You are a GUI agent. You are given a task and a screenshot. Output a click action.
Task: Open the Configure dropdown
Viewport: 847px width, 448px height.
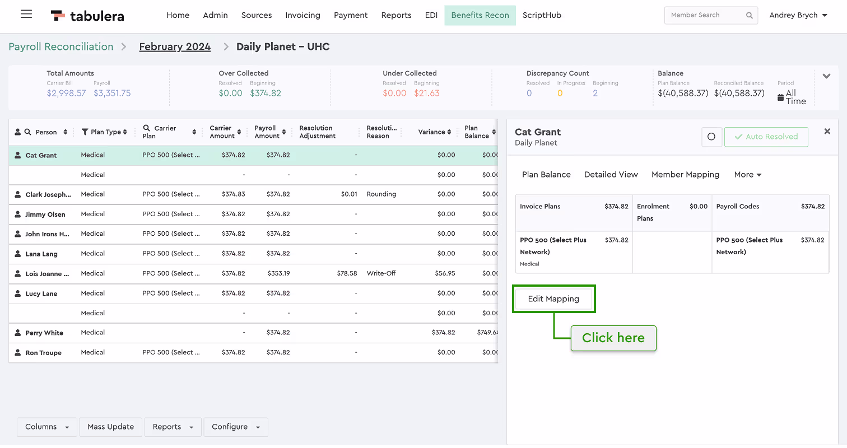pyautogui.click(x=236, y=427)
